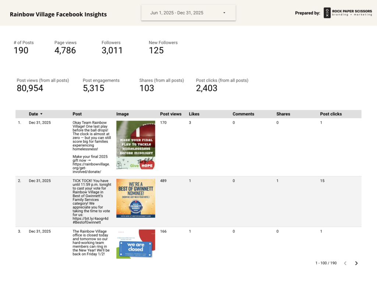Open the football Give Hope post image
This screenshot has width=377, height=283.
tap(135, 145)
